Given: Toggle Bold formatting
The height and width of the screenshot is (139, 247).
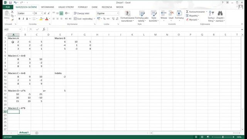Looking at the screenshot, I should [19, 19].
